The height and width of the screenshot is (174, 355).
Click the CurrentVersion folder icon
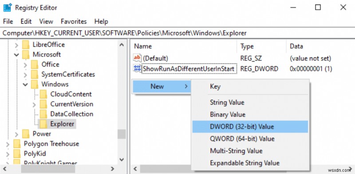pos(43,104)
